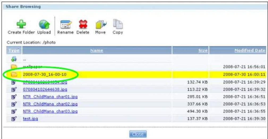Click the green plus Create Folder icon
This screenshot has width=268, height=139.
(21, 24)
